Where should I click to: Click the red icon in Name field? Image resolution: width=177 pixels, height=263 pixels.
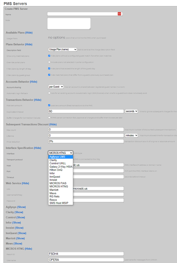pyautogui.click(x=119, y=14)
